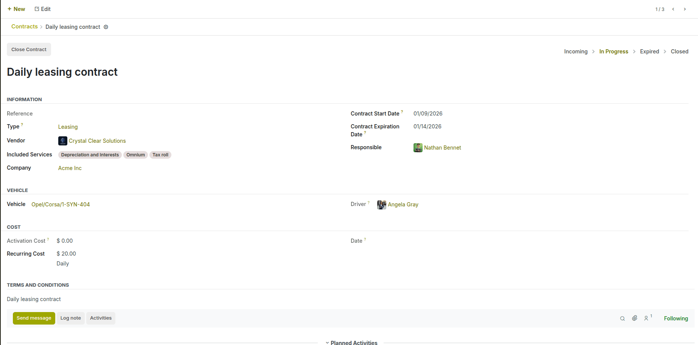Show followers via the person icon
This screenshot has width=698, height=345.
tap(647, 318)
